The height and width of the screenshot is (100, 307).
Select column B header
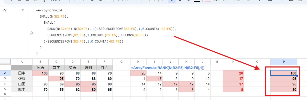coord(40,62)
